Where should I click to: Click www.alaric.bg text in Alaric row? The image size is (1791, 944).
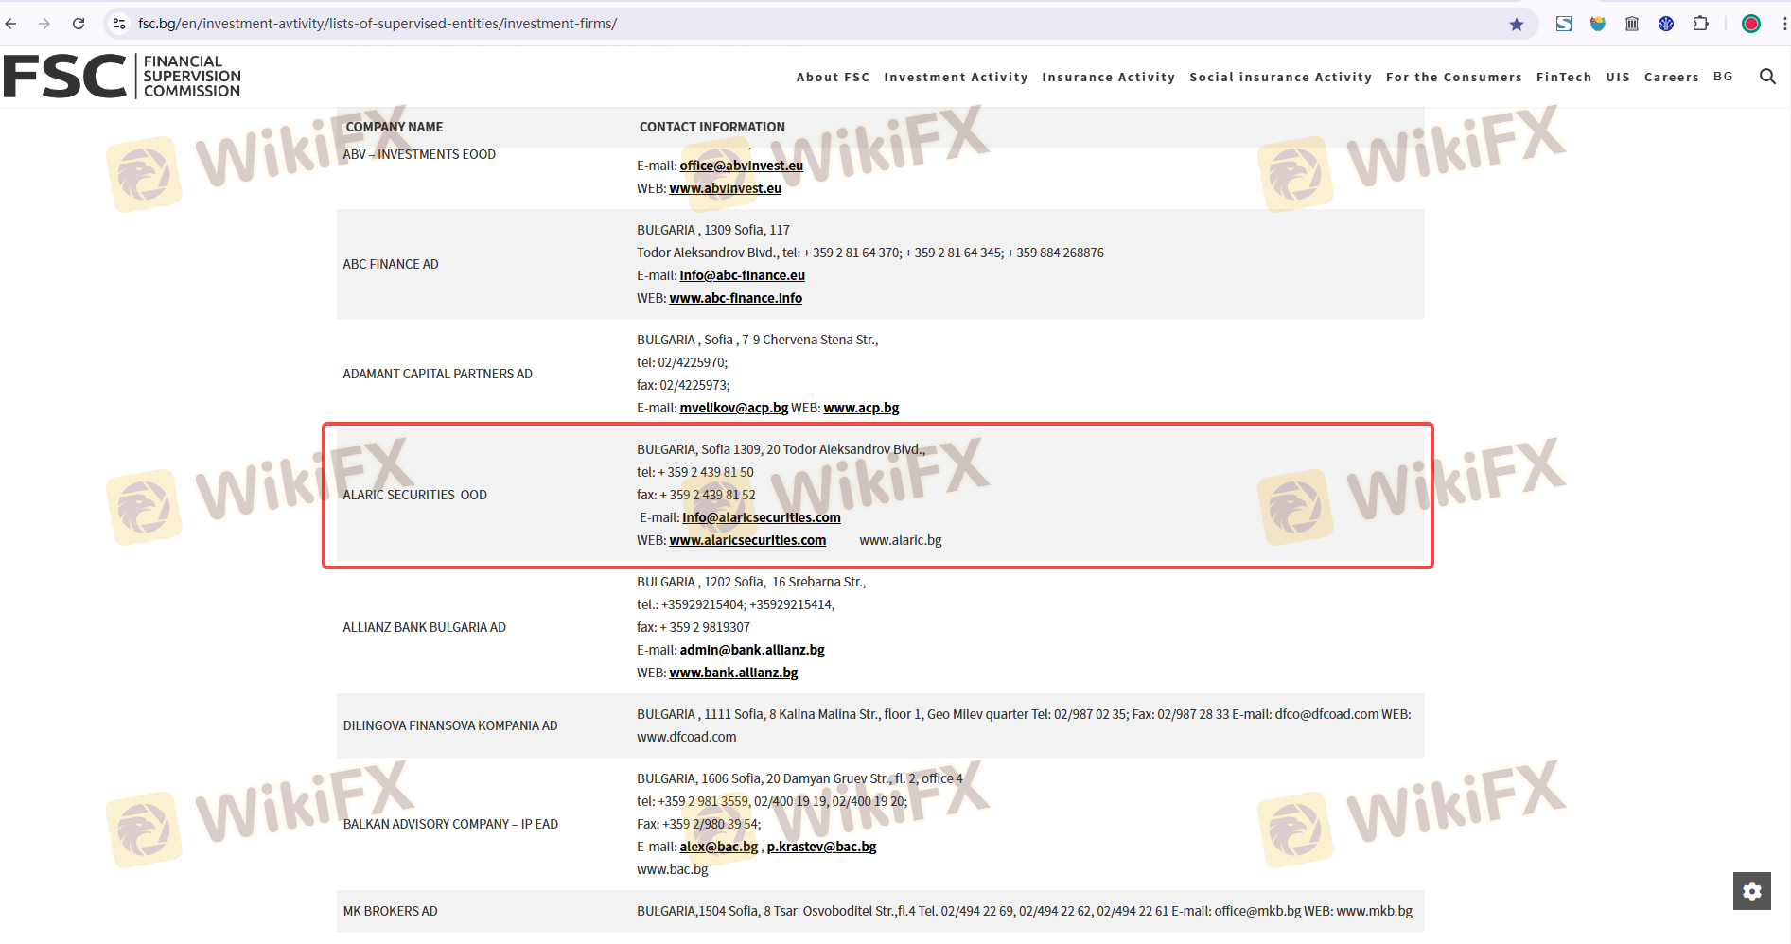click(x=901, y=540)
